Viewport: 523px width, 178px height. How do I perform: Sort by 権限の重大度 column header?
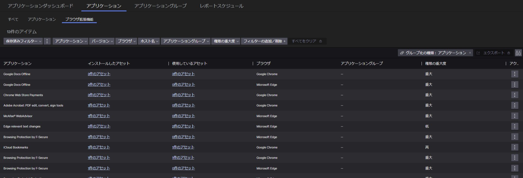click(x=435, y=64)
